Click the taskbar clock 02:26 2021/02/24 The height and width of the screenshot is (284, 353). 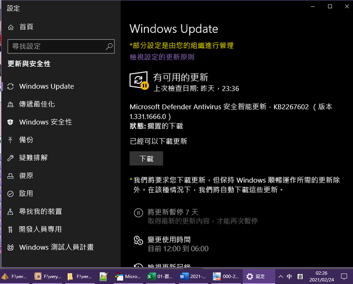click(x=322, y=276)
